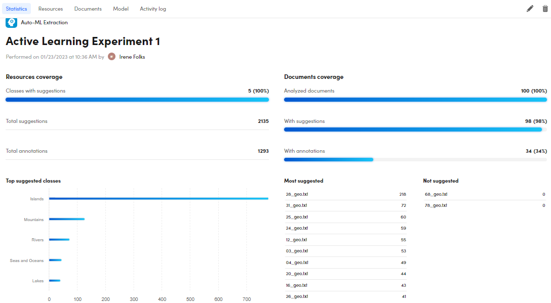Open the Statistics tab

click(x=16, y=9)
